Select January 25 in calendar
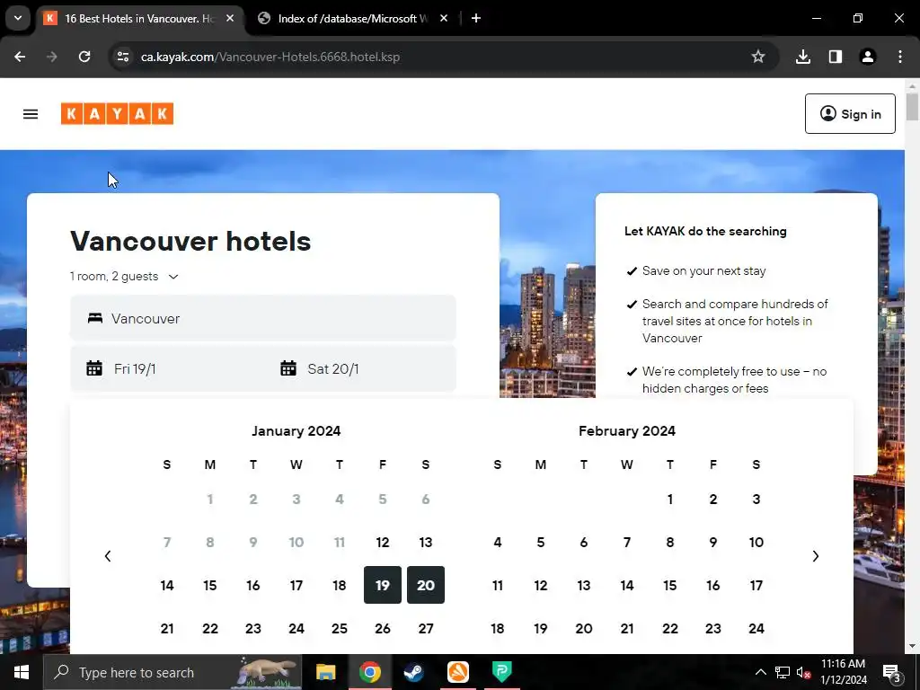 (340, 628)
